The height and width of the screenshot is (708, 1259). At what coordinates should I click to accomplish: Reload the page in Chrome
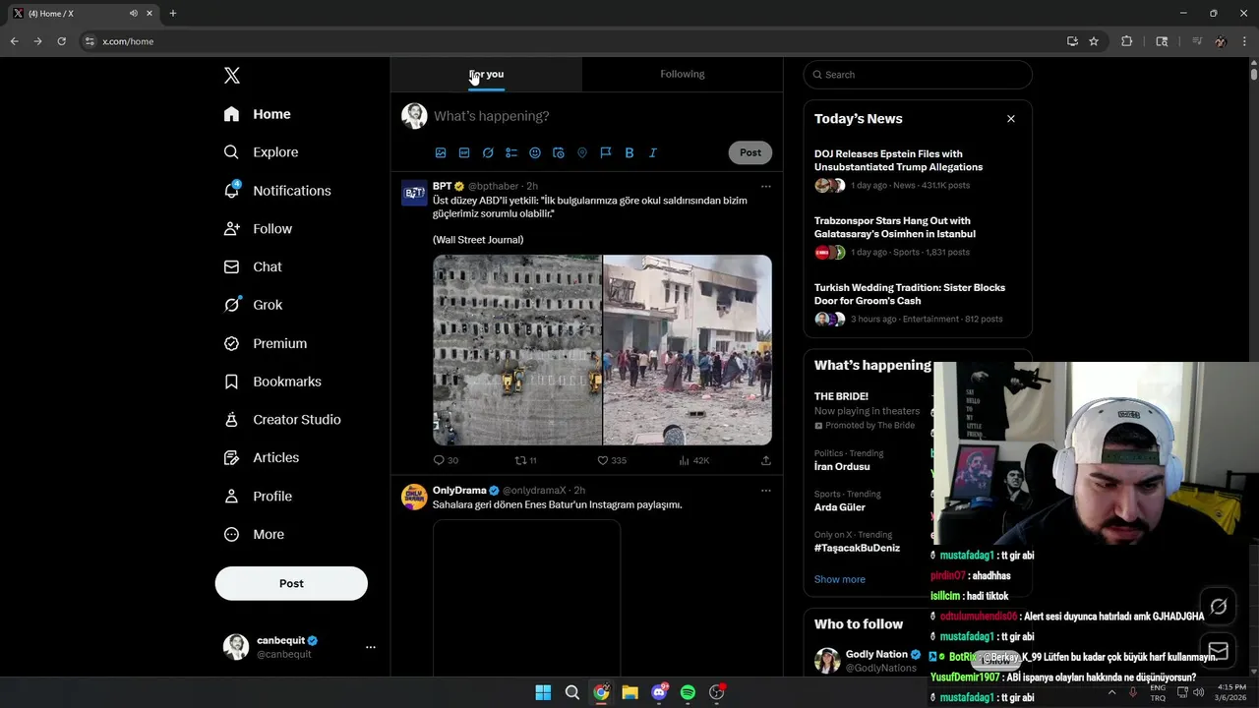[x=61, y=41]
